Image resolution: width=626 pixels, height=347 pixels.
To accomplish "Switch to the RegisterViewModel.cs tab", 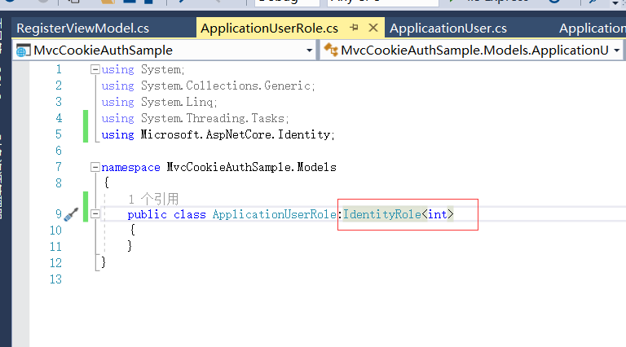I will tap(82, 29).
